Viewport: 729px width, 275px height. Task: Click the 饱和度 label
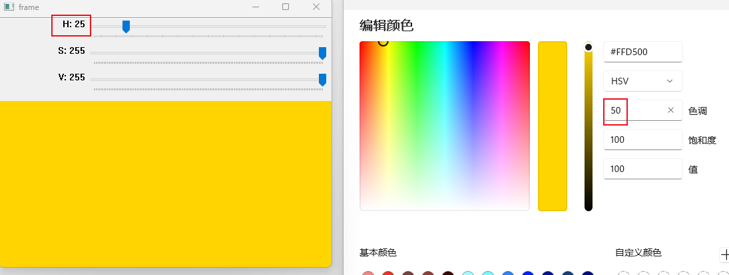(702, 140)
